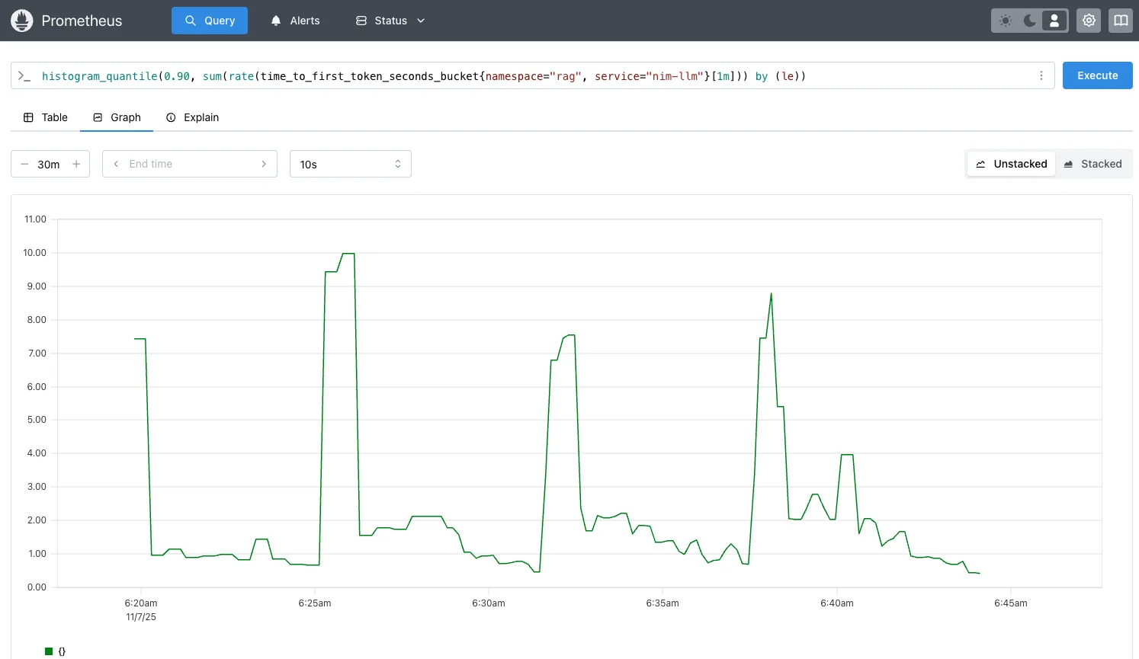
Task: Open the 10s resolution selector
Action: (x=350, y=164)
